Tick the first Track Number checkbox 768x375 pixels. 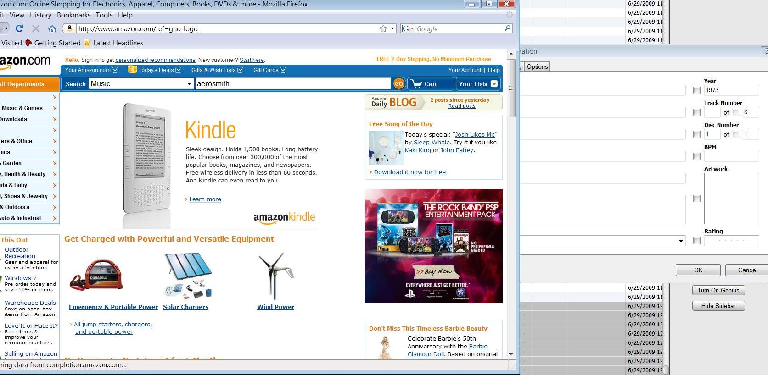pyautogui.click(x=697, y=112)
